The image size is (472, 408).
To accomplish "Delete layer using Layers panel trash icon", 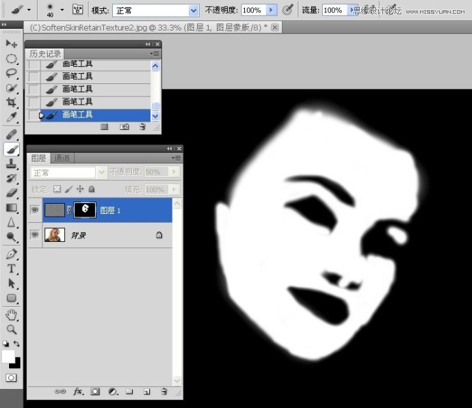I will 163,392.
